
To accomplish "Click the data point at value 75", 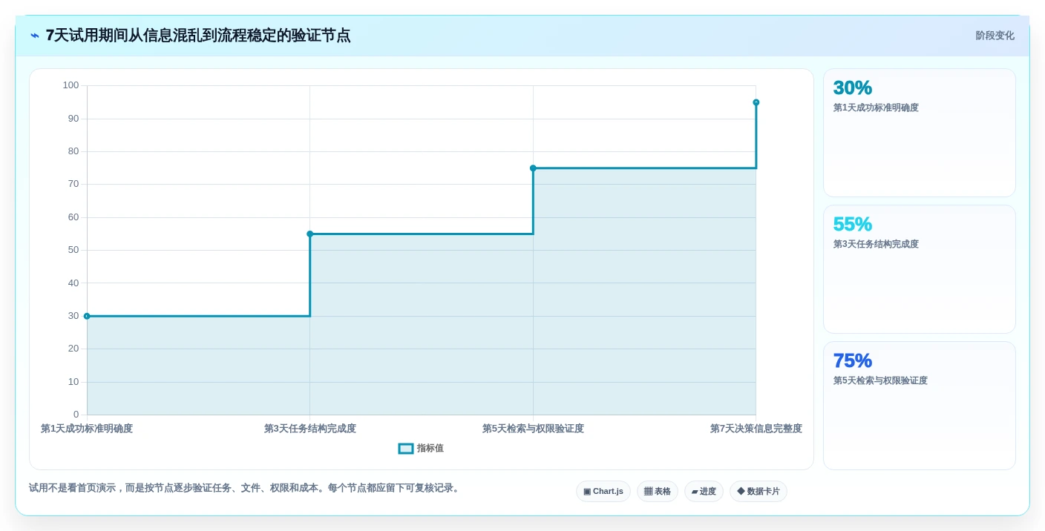I will coord(533,168).
